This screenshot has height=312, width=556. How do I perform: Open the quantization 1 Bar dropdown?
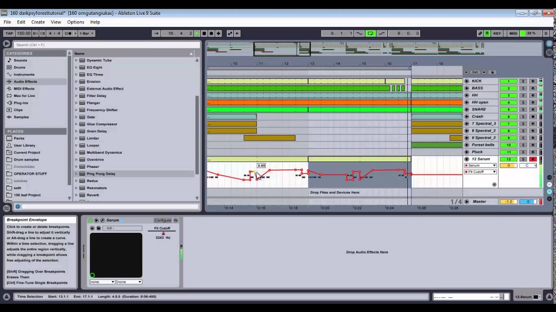pyautogui.click(x=86, y=33)
